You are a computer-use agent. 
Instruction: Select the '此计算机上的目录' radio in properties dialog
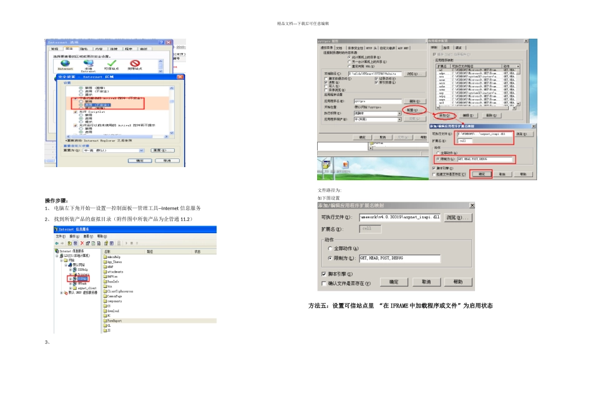coord(349,57)
